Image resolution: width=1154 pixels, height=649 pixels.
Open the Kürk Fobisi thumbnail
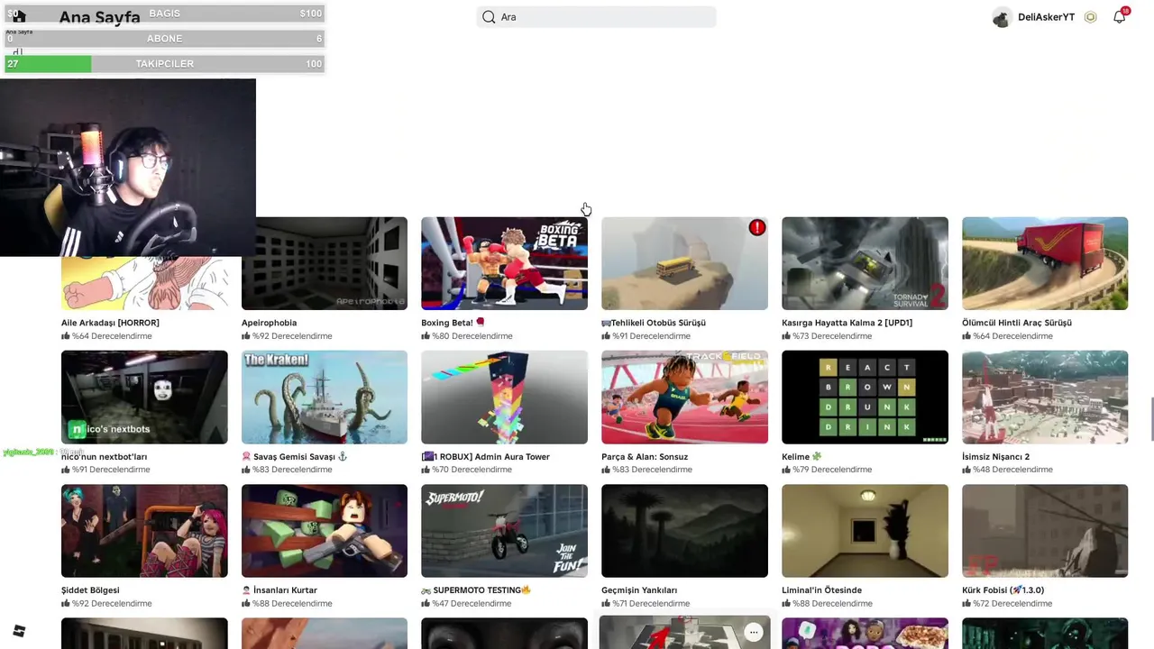point(1045,531)
